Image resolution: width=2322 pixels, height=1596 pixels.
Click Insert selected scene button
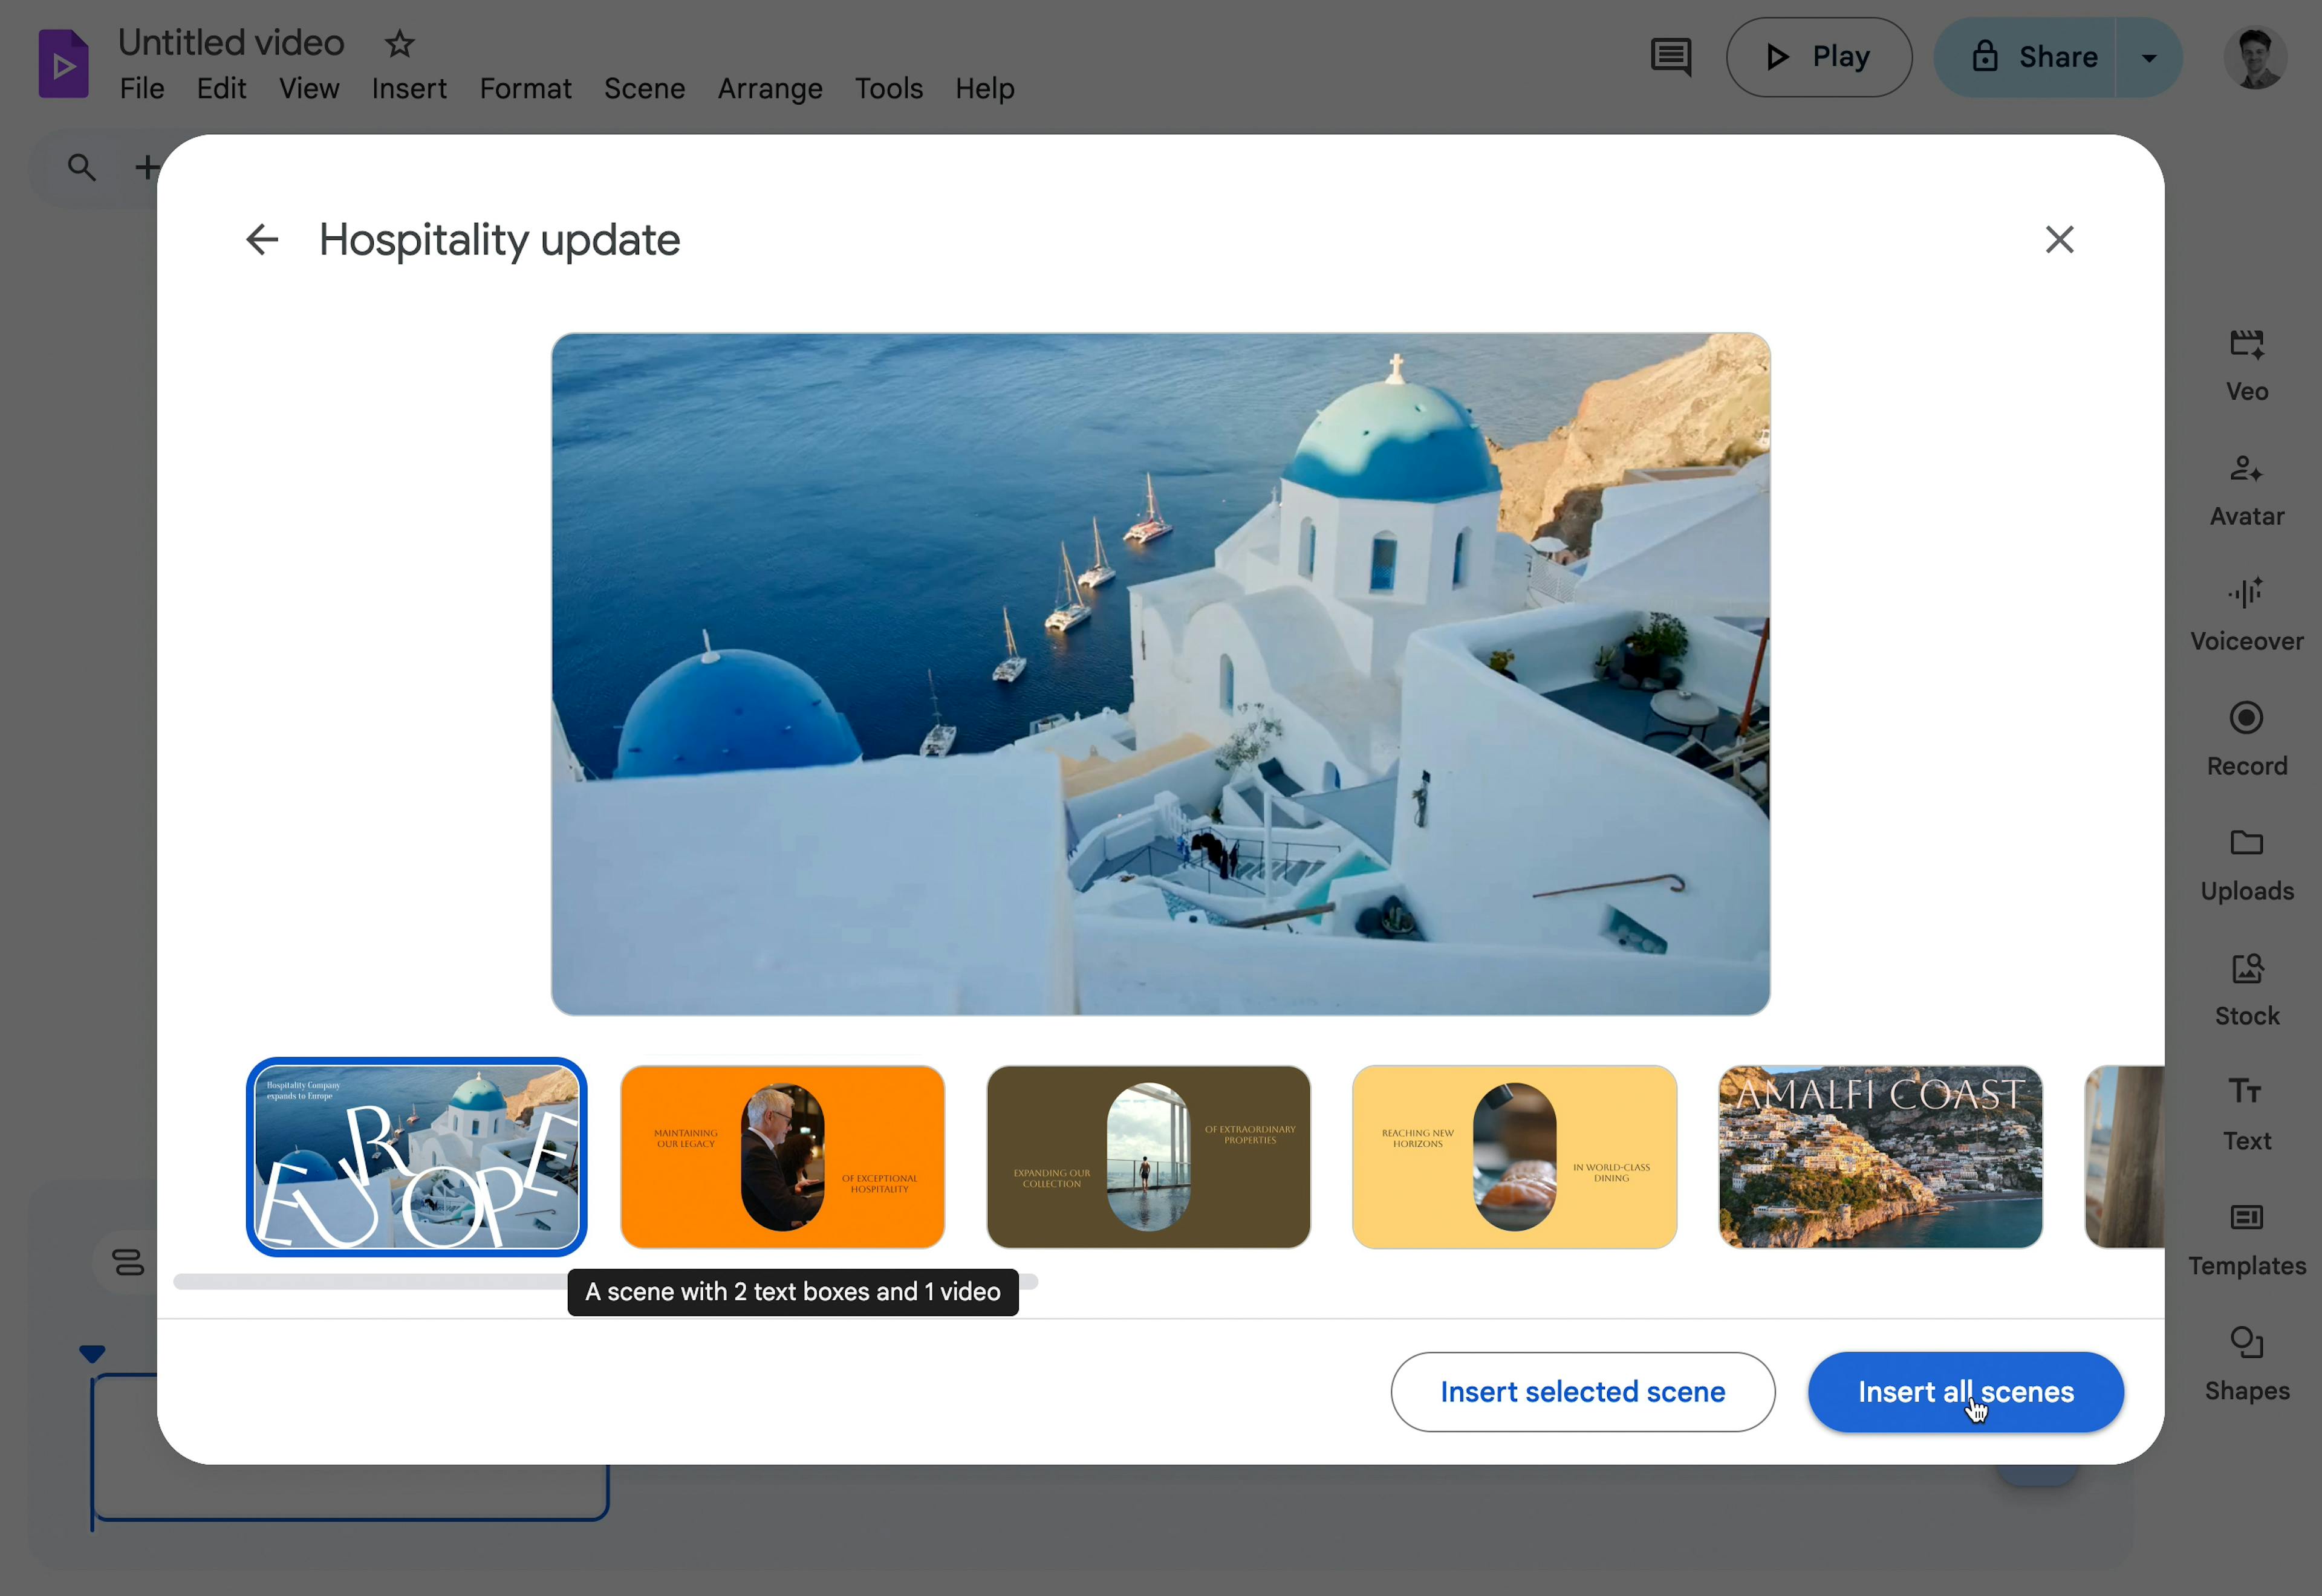[1582, 1392]
